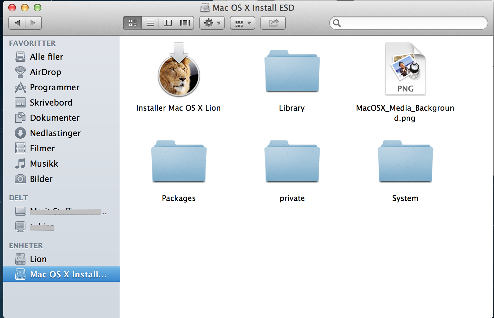Image resolution: width=494 pixels, height=318 pixels.
Task: Open Nedlastinger in sidebar
Action: click(x=61, y=133)
